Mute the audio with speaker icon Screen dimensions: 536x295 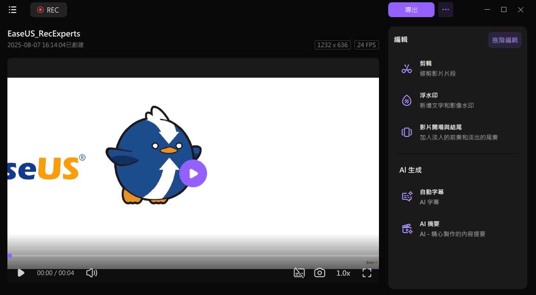(x=92, y=273)
